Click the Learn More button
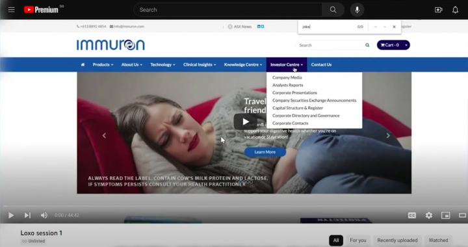 click(265, 152)
